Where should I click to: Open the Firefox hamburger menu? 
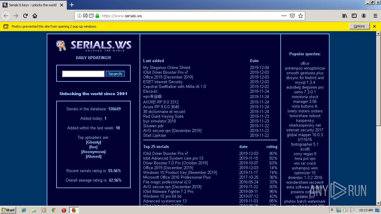(x=375, y=16)
